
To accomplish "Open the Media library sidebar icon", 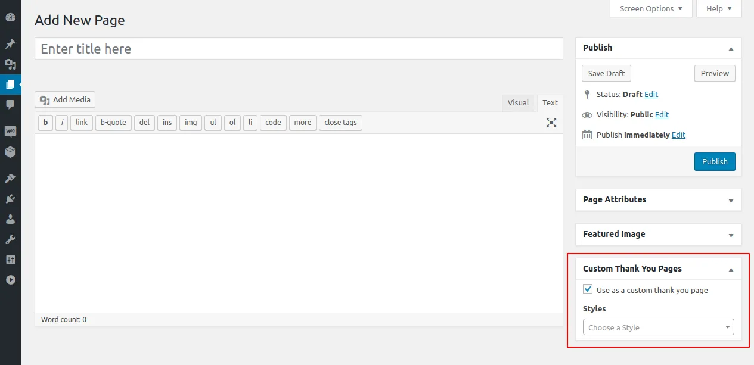I will pyautogui.click(x=10, y=64).
